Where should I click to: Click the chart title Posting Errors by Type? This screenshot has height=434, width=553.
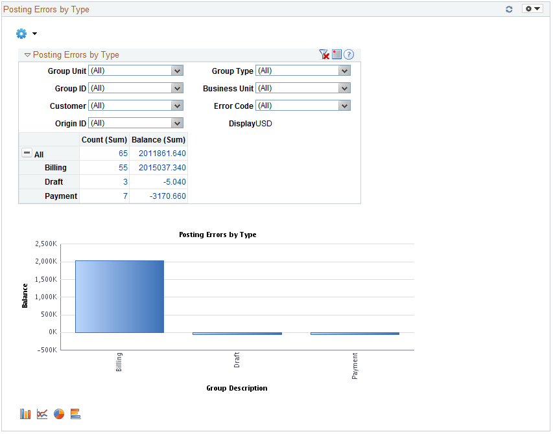click(x=218, y=234)
